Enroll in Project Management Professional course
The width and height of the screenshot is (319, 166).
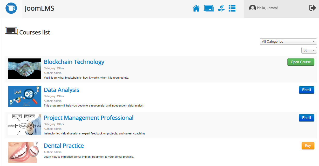click(x=306, y=118)
